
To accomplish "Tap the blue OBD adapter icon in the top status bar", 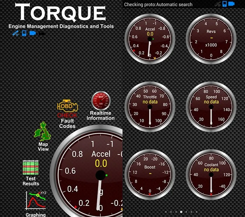I will click(231, 3).
